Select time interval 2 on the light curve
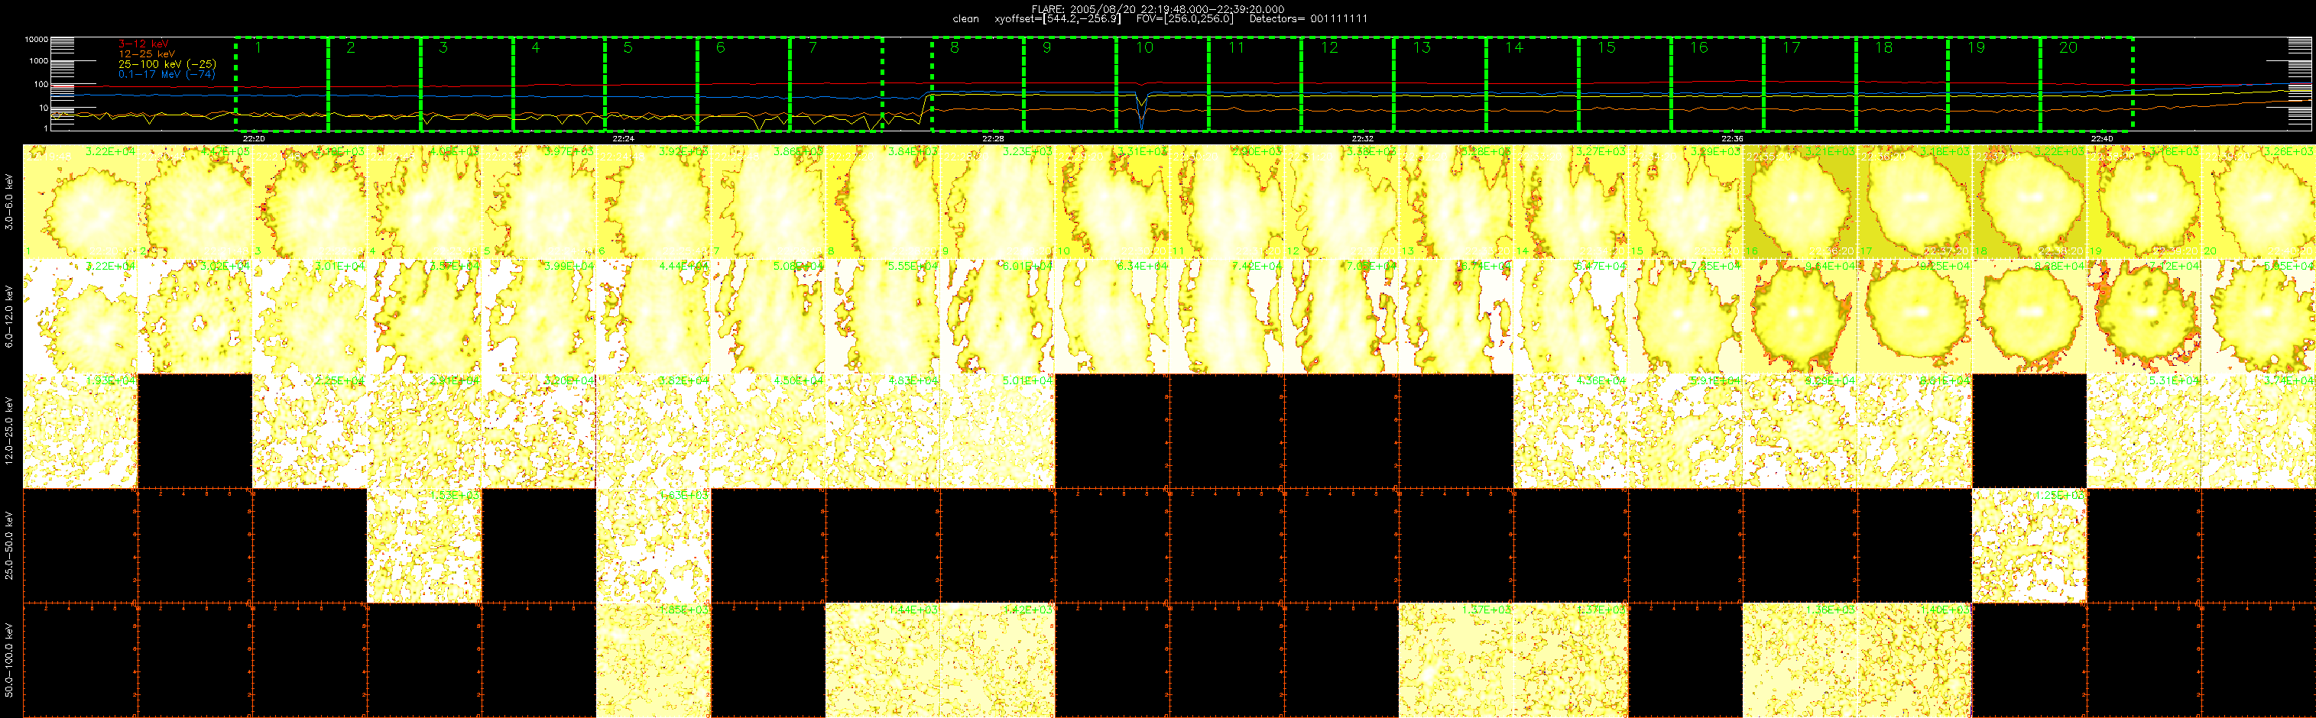The image size is (2316, 718). [x=374, y=85]
